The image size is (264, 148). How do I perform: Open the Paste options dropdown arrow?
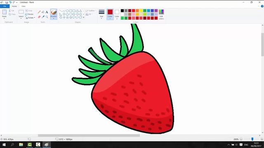pyautogui.click(x=5, y=18)
